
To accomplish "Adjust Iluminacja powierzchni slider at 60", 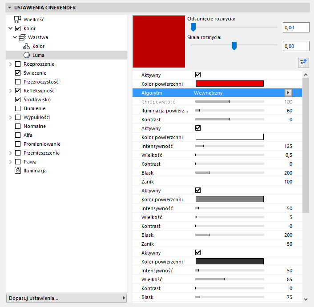I will [229, 110].
